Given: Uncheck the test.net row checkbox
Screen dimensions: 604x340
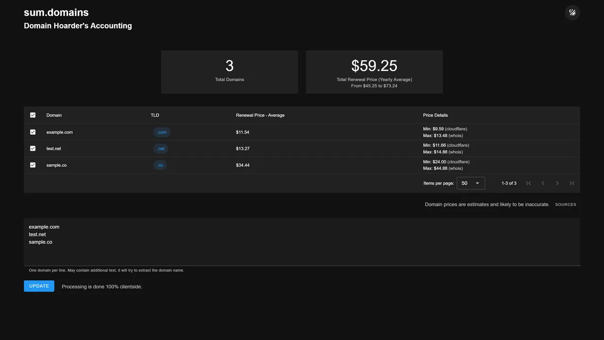Looking at the screenshot, I should click(33, 149).
